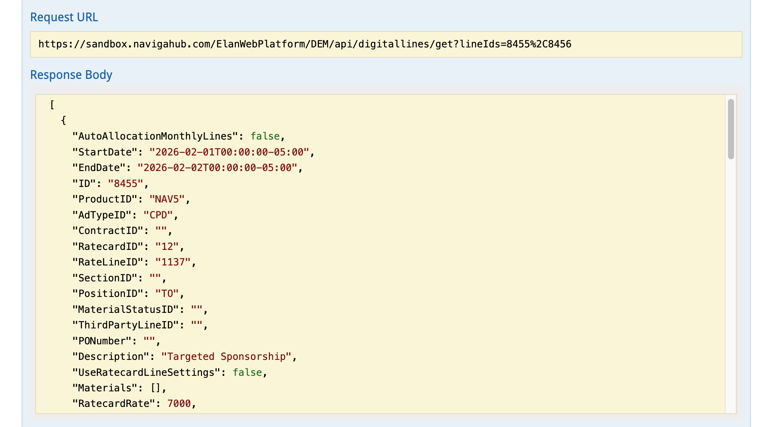Grab the response body scrollbar thumb
This screenshot has height=427, width=761.
click(731, 129)
